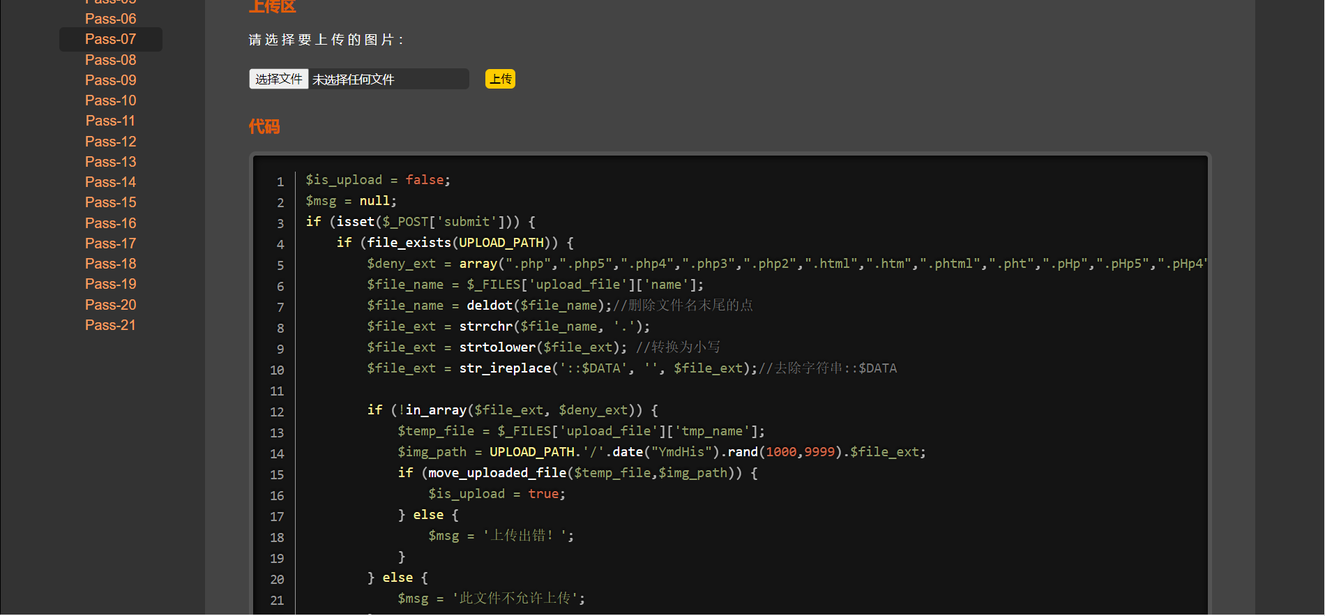Screen dimensions: 1325x616
Task: Jump to Pass-21, the last level
Action: [x=110, y=325]
